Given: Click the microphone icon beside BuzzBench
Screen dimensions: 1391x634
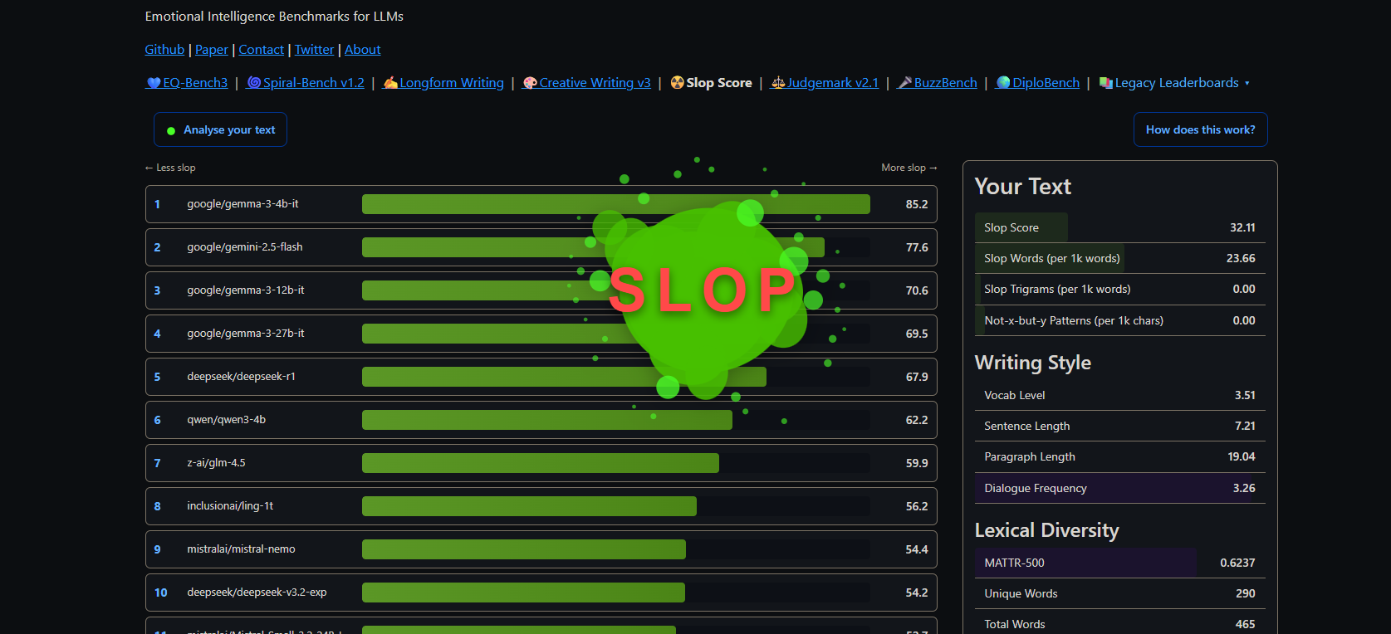Looking at the screenshot, I should (x=905, y=83).
